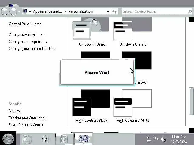The width and height of the screenshot is (194, 145).
Task: Open the Display link under See also
Action: click(x=15, y=111)
